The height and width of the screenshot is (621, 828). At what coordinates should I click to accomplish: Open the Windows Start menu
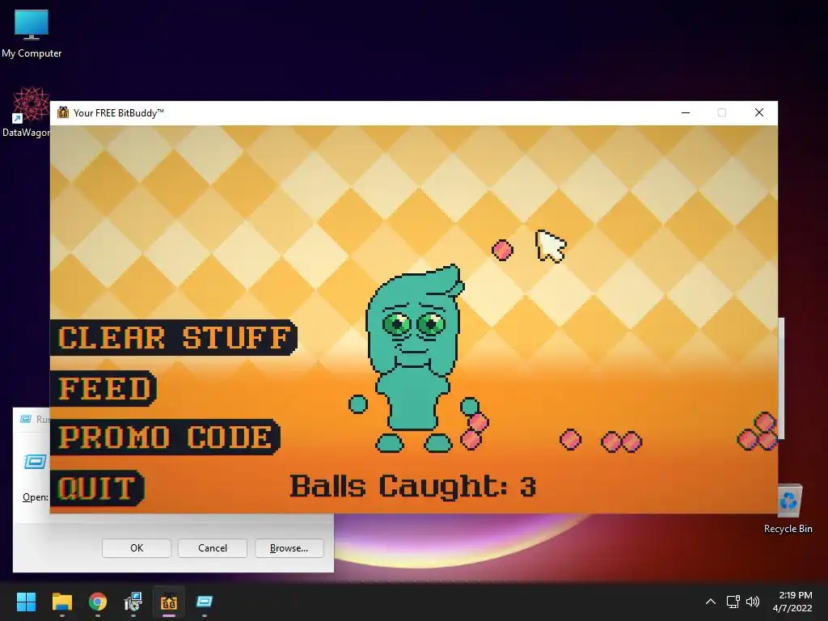click(26, 602)
